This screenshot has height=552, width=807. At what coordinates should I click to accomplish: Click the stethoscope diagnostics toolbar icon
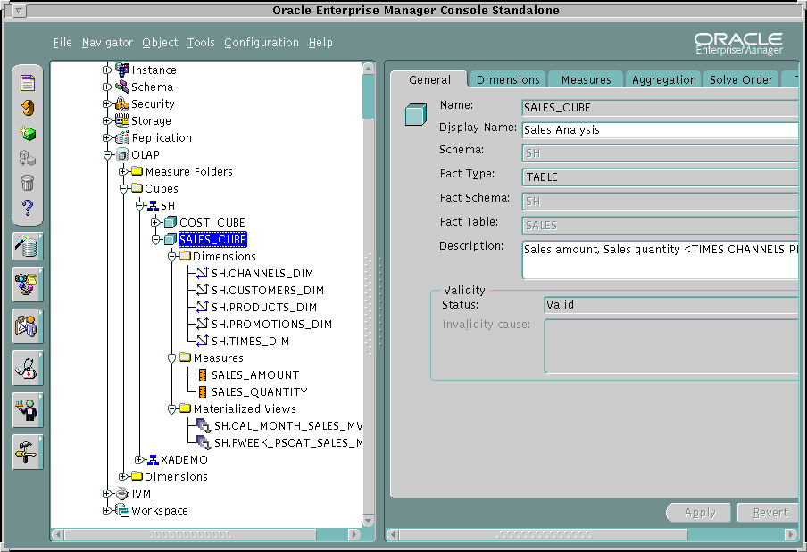coord(27,367)
